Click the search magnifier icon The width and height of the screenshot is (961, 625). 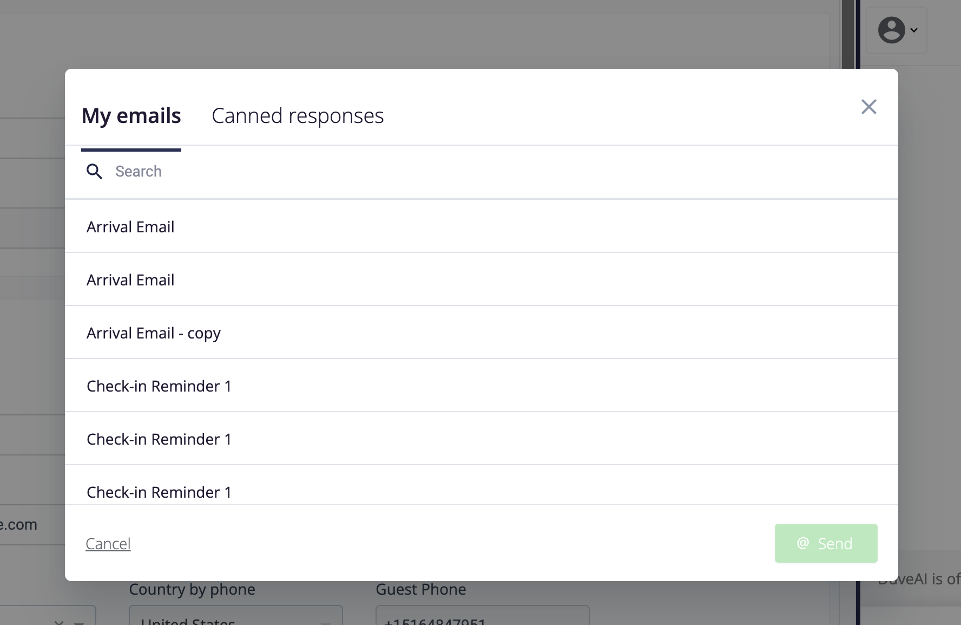94,172
